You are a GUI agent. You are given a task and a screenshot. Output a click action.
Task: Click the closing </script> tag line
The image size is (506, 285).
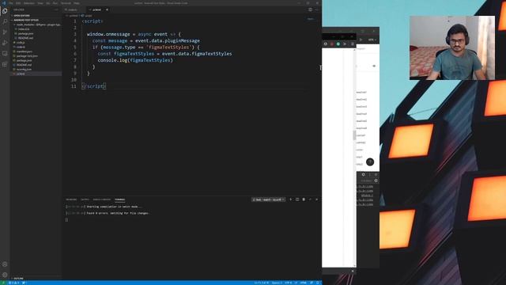94,86
